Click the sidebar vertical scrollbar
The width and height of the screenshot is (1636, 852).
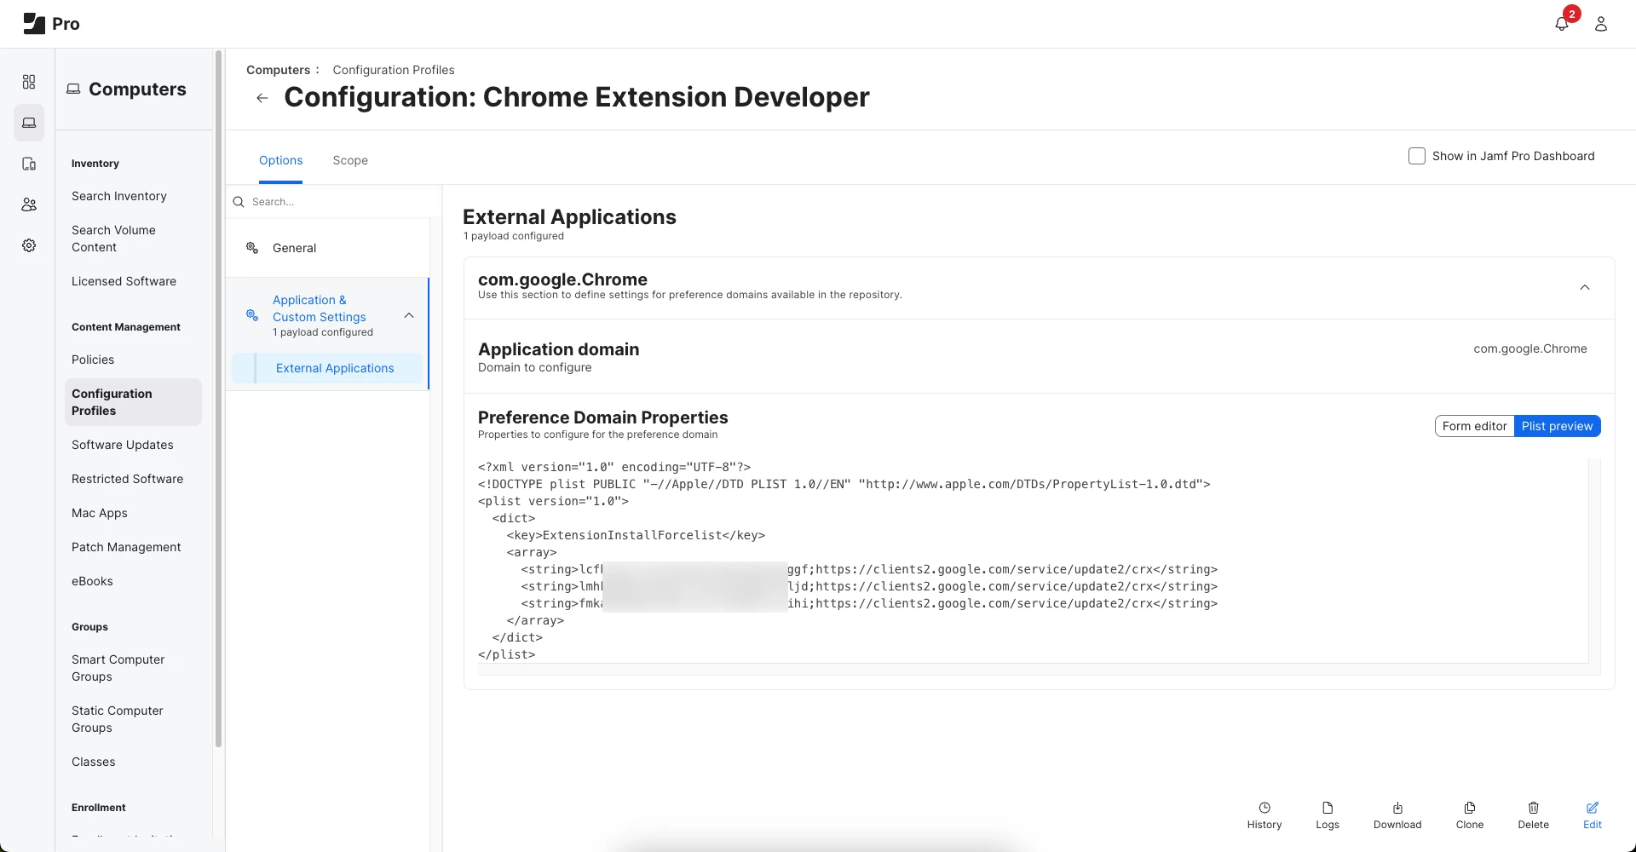tap(219, 400)
